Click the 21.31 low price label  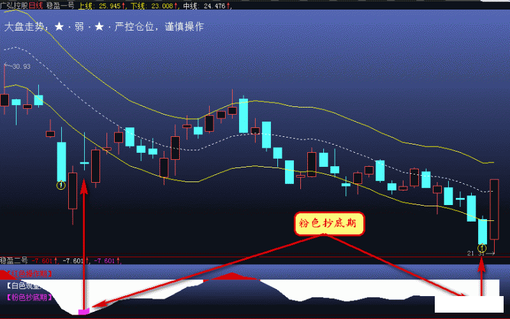[x=476, y=253]
